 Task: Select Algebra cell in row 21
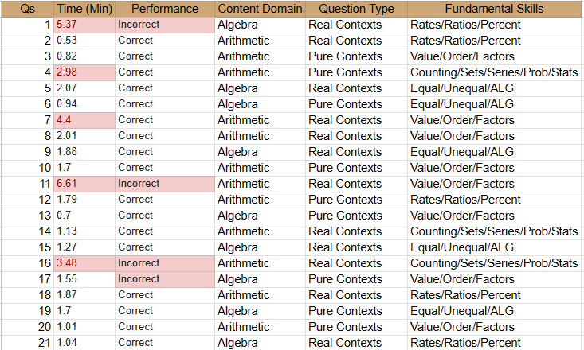pos(260,343)
